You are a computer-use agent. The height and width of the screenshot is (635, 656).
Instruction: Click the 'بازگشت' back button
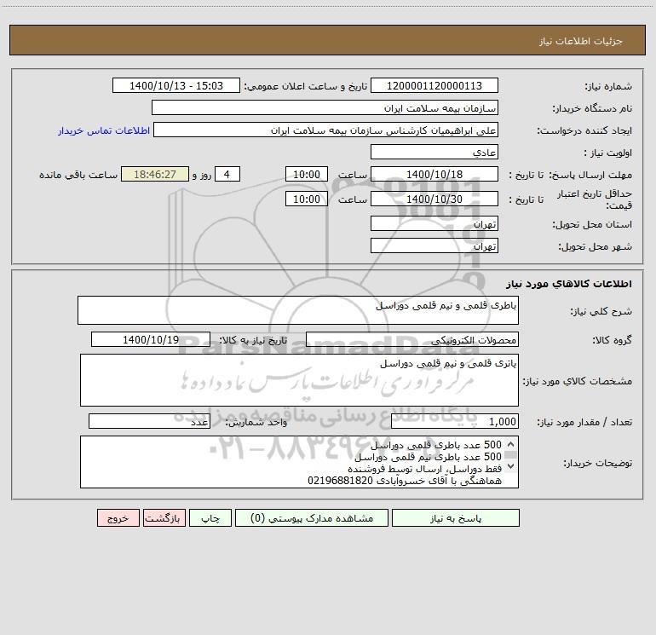point(164,517)
